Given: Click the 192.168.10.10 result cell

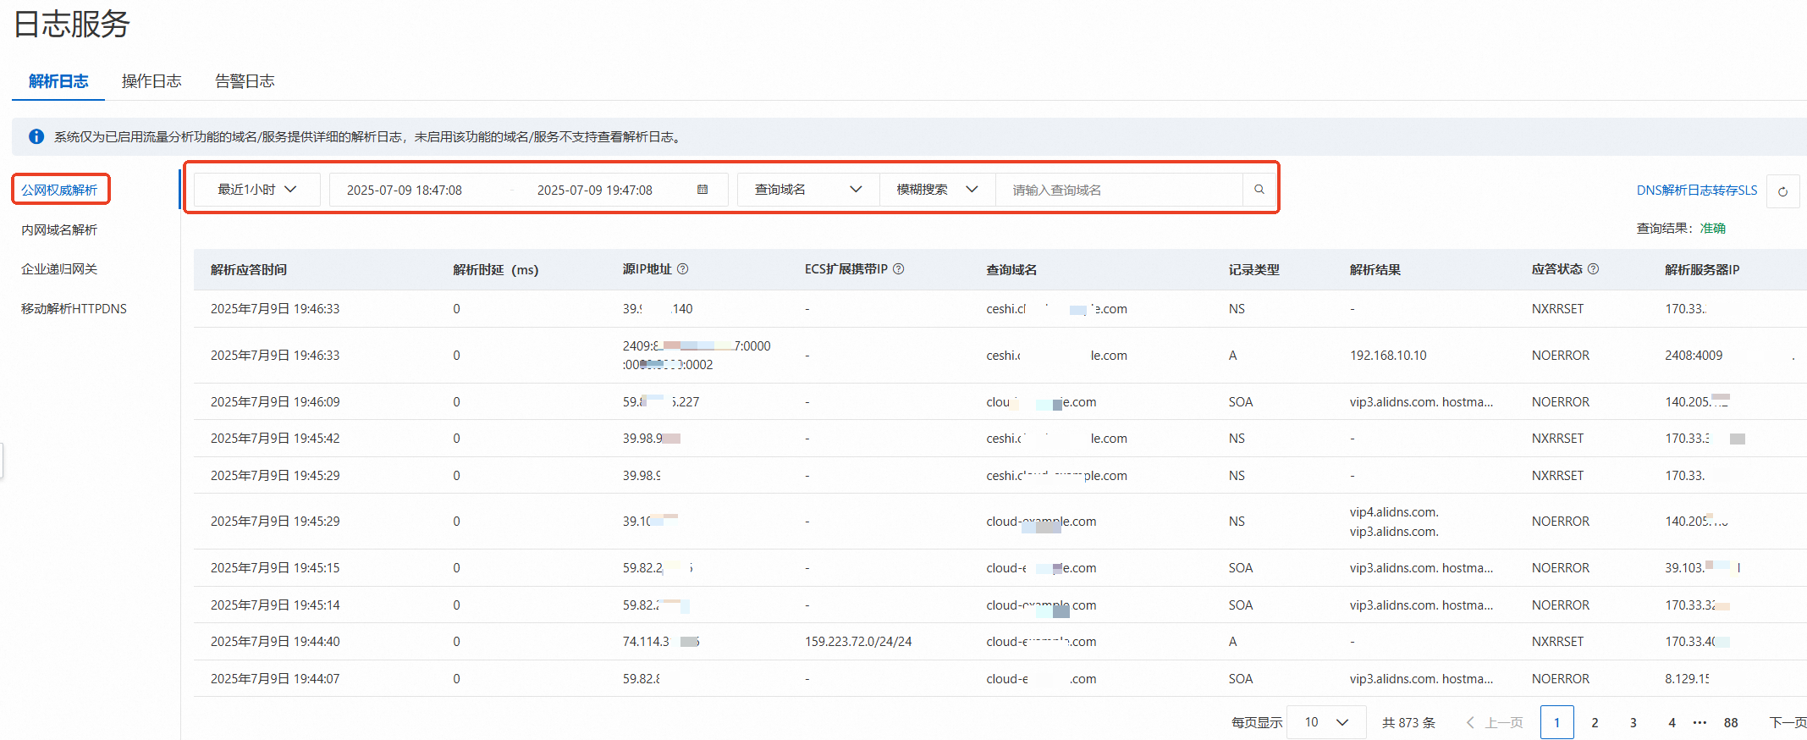Looking at the screenshot, I should [1388, 356].
